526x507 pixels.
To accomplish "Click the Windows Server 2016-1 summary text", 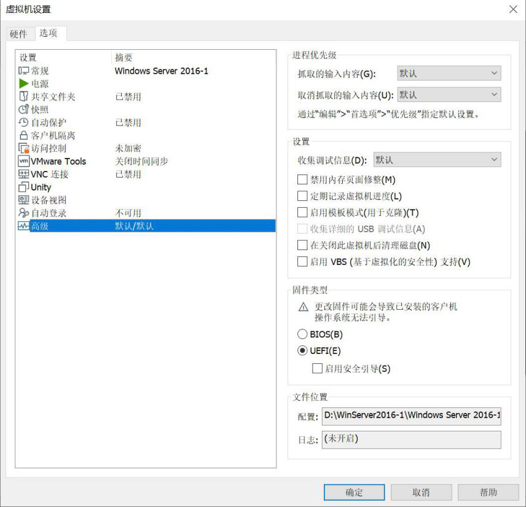I will [x=162, y=71].
